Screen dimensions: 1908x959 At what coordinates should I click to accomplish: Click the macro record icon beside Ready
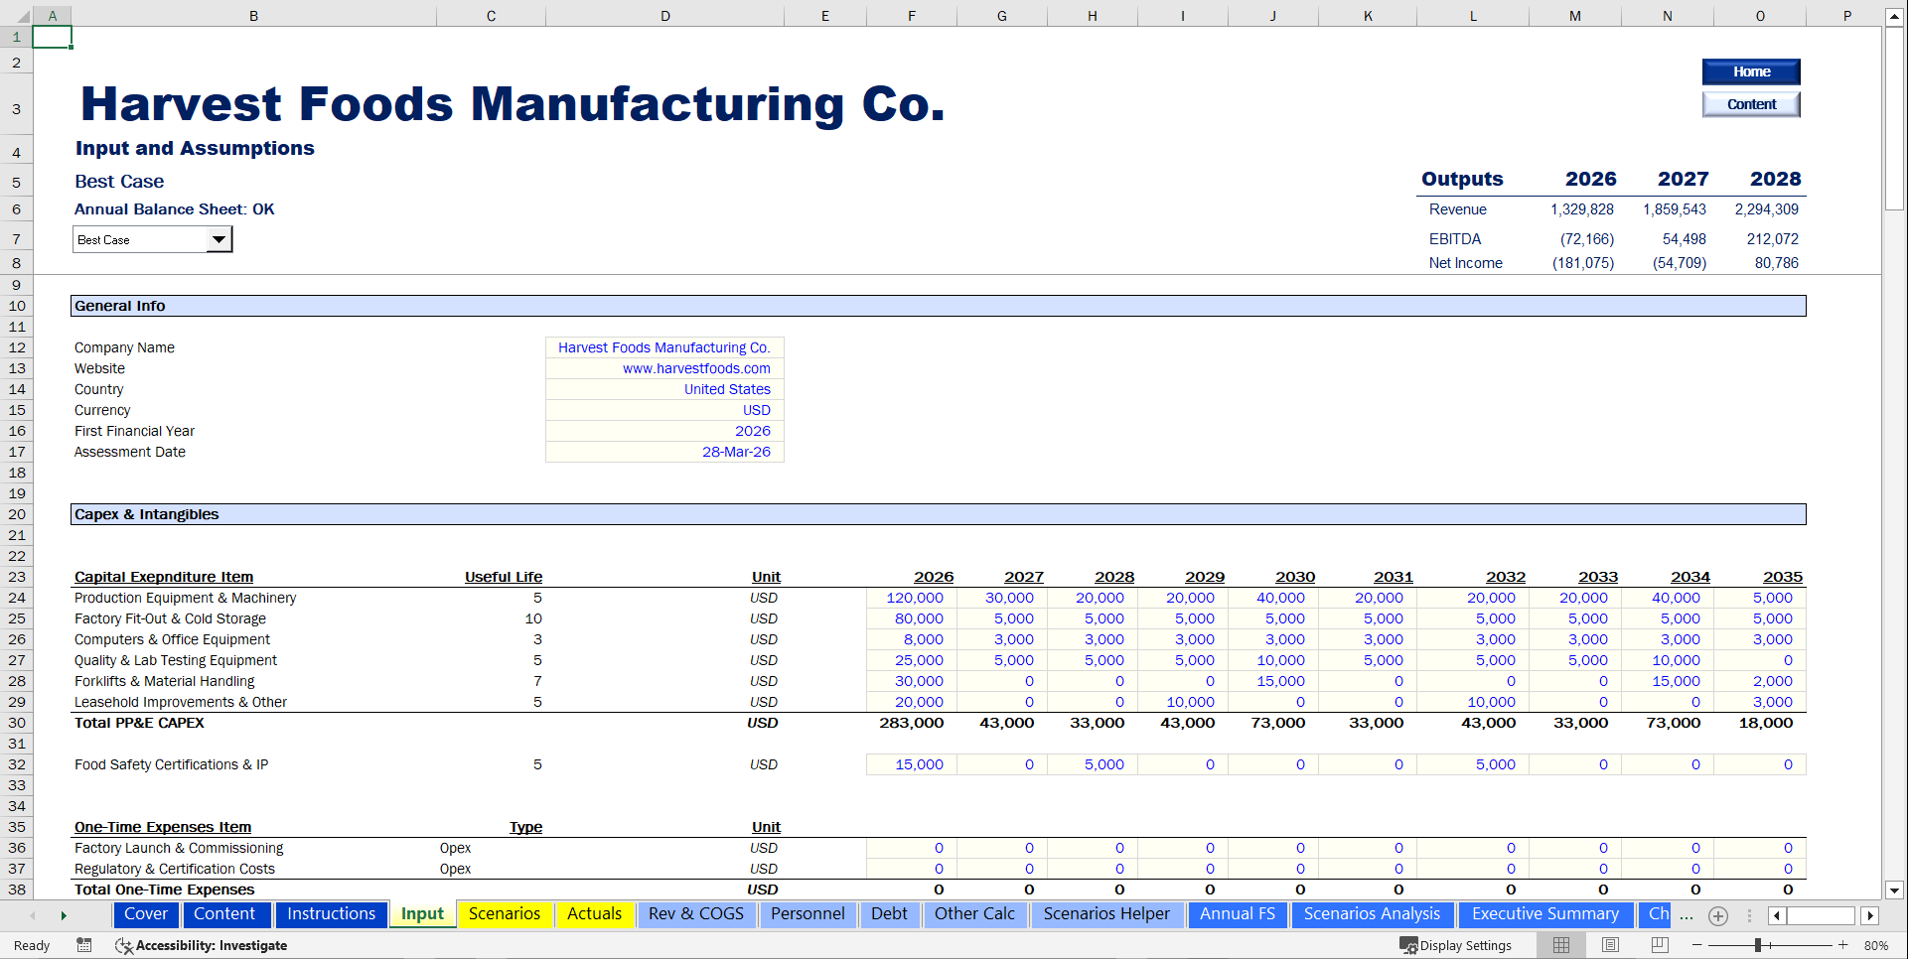point(83,945)
